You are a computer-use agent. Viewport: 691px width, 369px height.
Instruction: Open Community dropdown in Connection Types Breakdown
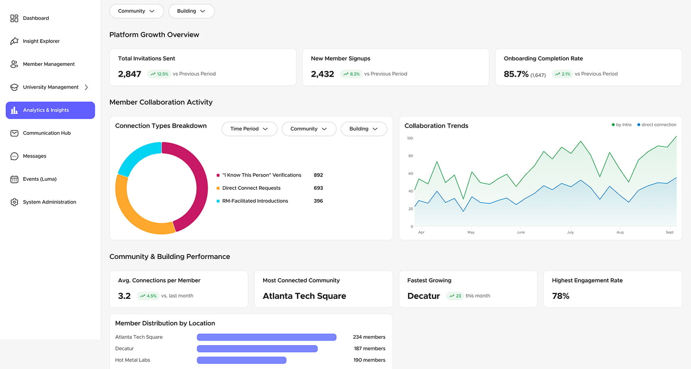pyautogui.click(x=309, y=129)
